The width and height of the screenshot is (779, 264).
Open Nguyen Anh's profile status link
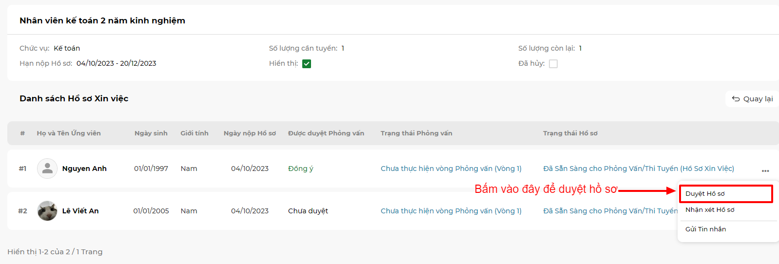tap(639, 169)
